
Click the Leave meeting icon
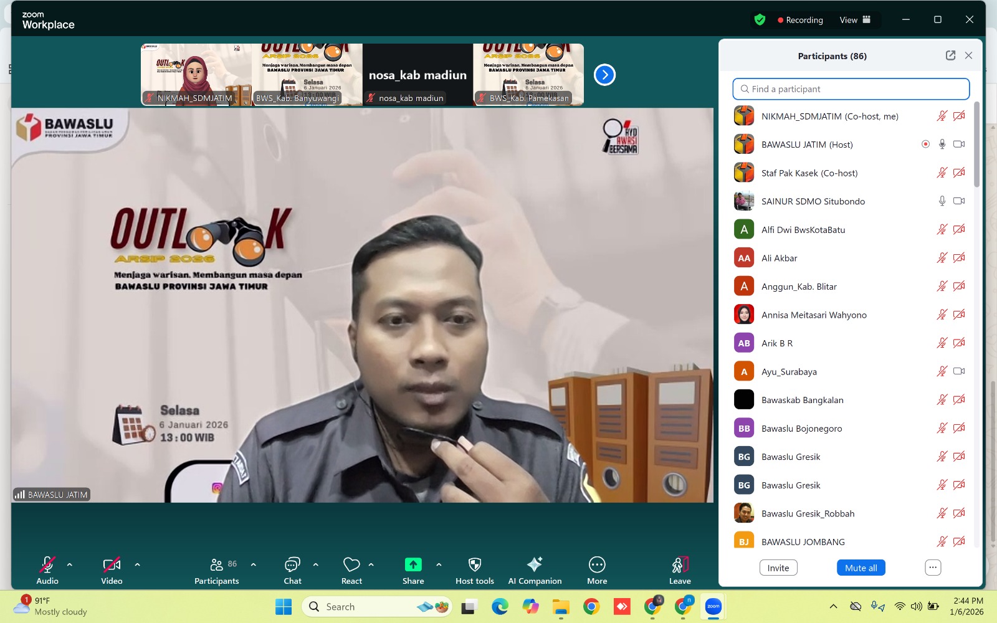pos(680,565)
